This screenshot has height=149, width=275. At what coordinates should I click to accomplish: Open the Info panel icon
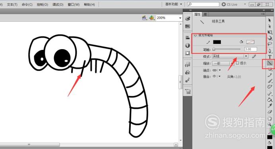(188, 46)
